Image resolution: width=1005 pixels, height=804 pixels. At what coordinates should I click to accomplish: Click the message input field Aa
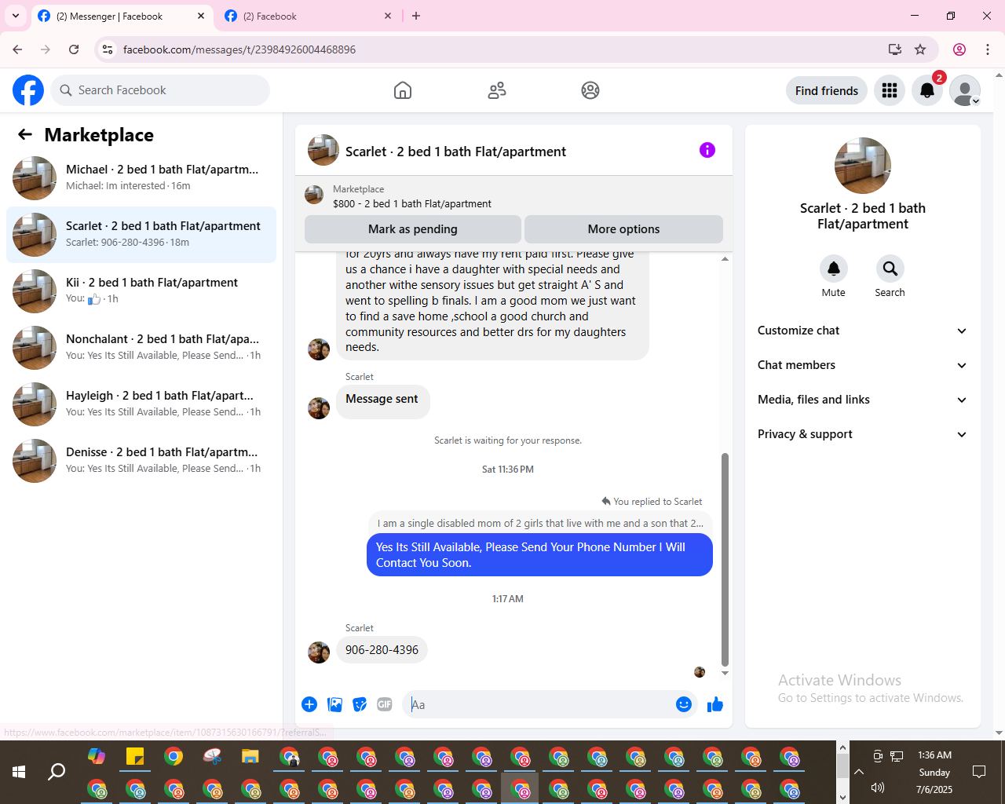[539, 704]
